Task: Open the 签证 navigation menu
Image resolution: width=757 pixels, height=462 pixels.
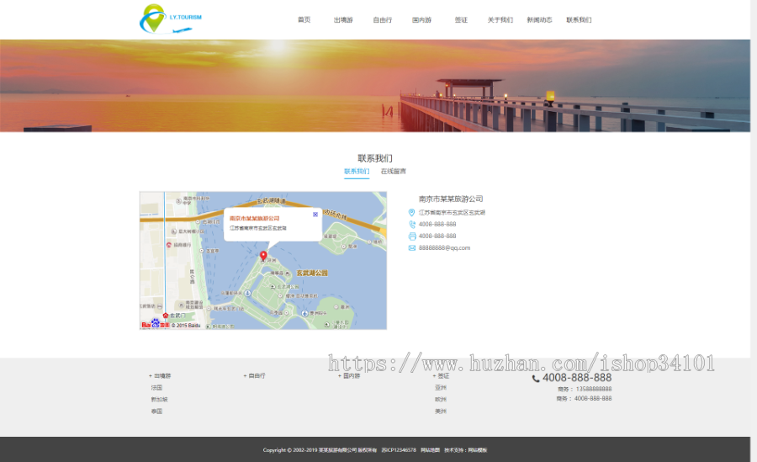Action: click(x=461, y=20)
